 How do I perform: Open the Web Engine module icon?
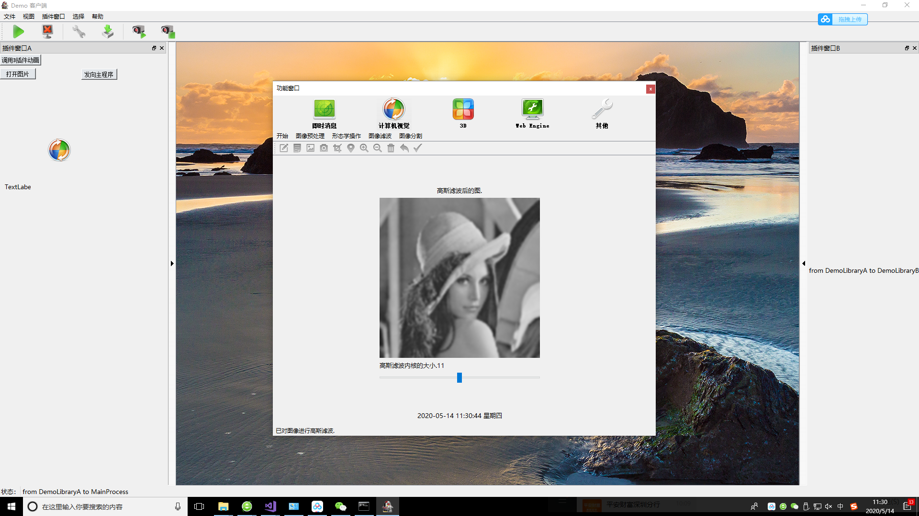tap(532, 109)
